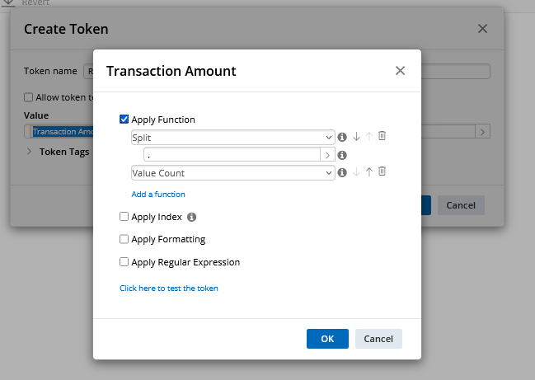535x380 pixels.
Task: Uncheck the Apply Function checkbox
Action: click(124, 119)
